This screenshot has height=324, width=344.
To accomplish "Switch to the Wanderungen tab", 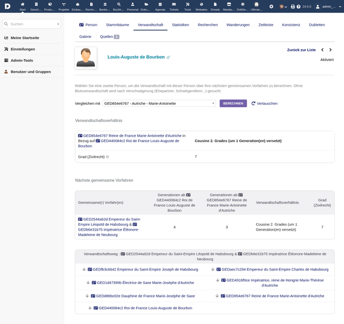I will (238, 25).
